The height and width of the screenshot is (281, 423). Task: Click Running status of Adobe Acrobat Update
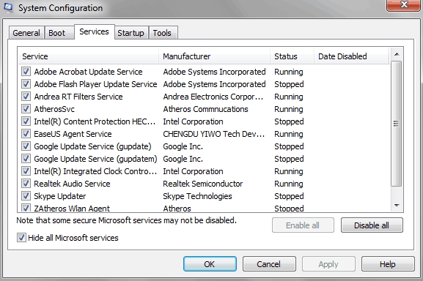289,72
